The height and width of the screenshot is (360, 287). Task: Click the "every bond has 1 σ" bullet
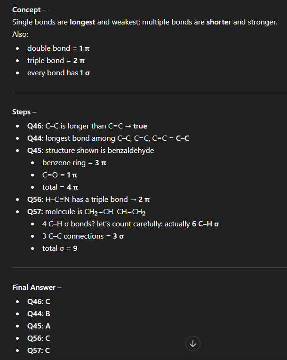[58, 73]
